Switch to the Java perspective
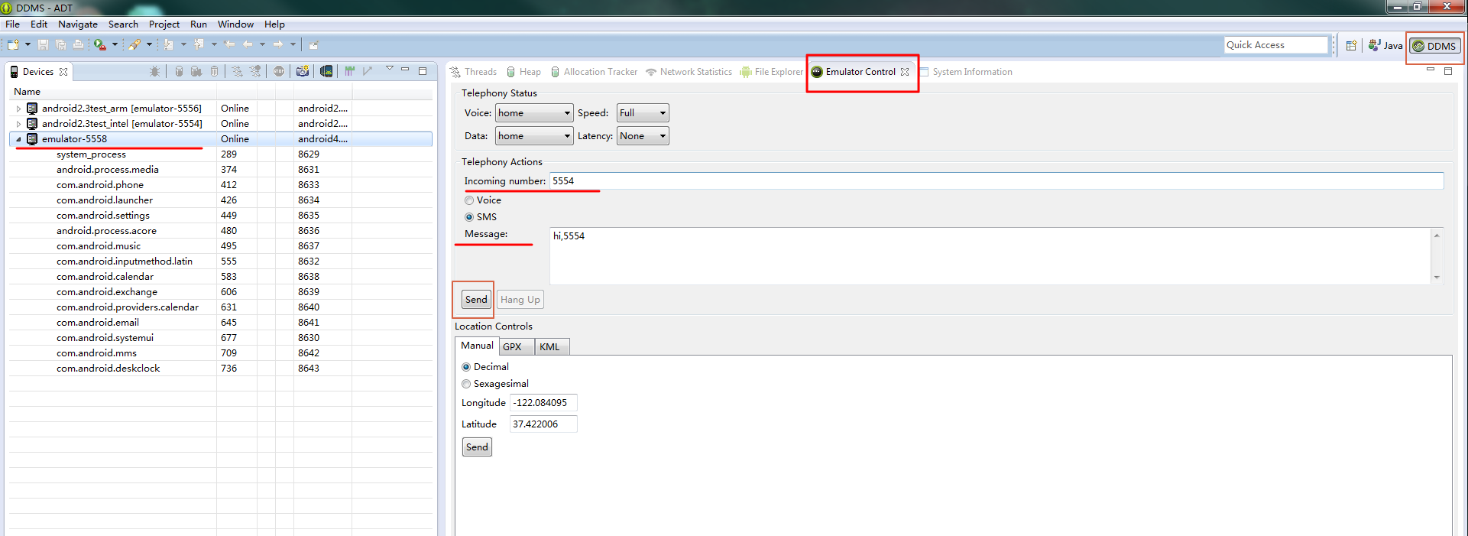Screen dimensions: 1468x536 point(1385,46)
